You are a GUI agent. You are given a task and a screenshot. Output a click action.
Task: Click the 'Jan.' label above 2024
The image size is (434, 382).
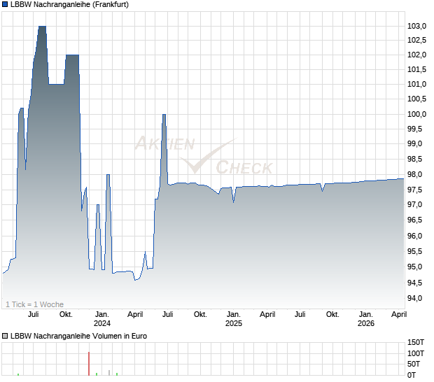pos(102,315)
